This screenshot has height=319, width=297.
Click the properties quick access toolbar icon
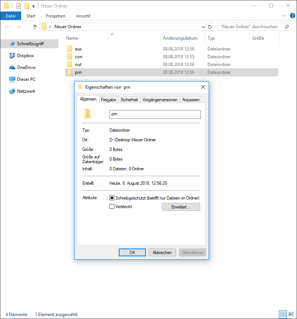pos(19,6)
